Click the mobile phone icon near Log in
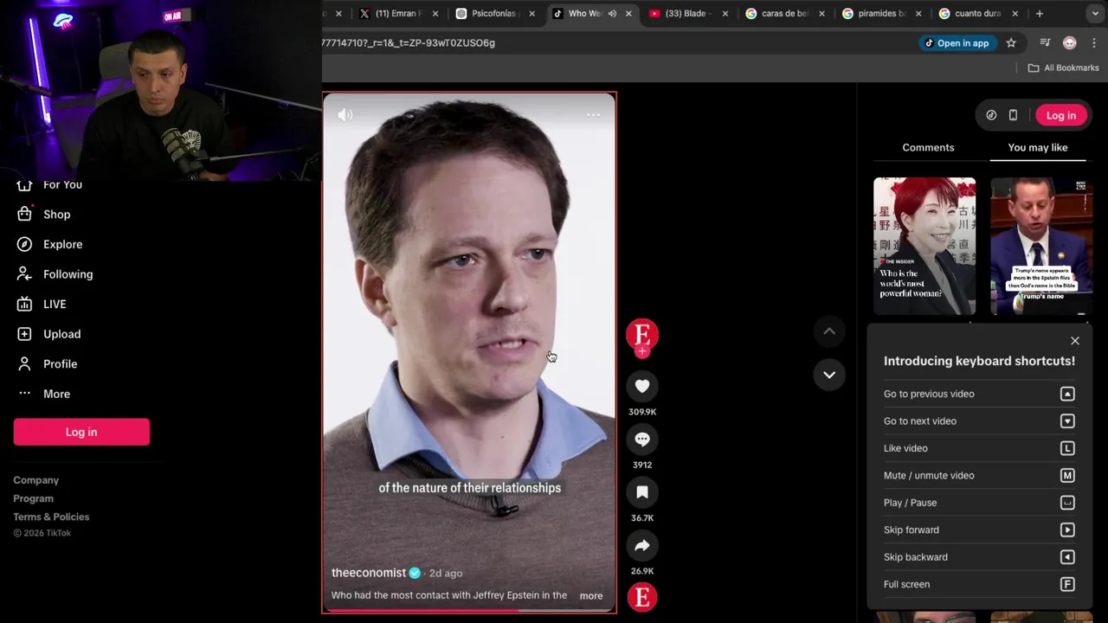This screenshot has height=623, width=1108. (1013, 115)
